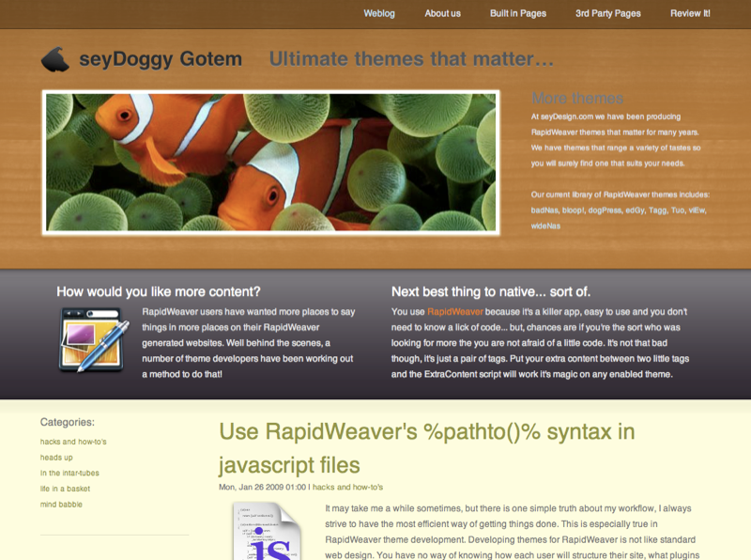751x560 pixels.
Task: Open the hacks and how-to's sidebar category
Action: click(x=73, y=442)
